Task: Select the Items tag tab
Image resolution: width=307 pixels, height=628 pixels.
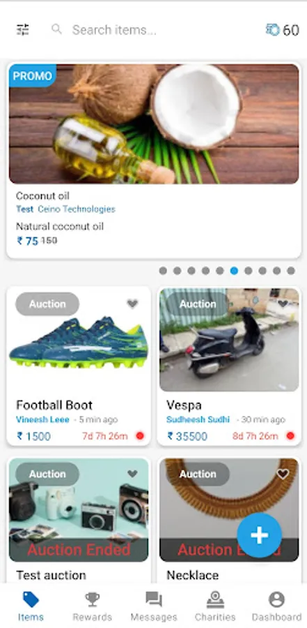Action: coord(31,607)
